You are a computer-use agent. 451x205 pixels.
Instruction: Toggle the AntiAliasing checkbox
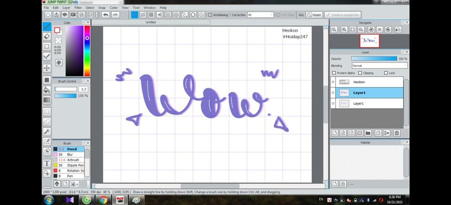tap(210, 15)
